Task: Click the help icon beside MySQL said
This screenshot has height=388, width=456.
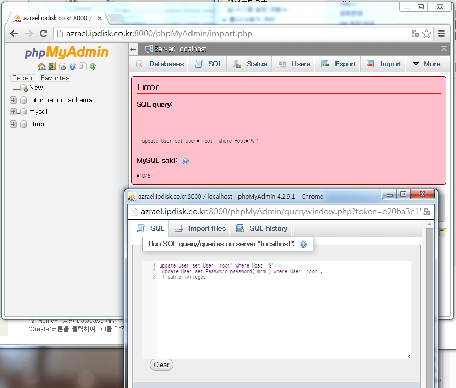Action: (x=185, y=161)
